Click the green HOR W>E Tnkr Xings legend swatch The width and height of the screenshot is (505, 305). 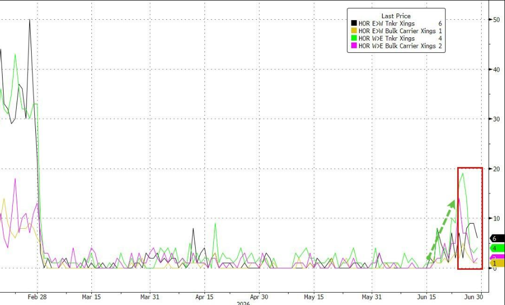tap(354, 38)
